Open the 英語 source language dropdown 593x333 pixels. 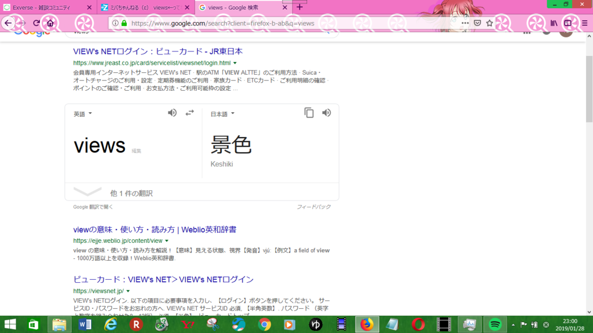(x=83, y=114)
